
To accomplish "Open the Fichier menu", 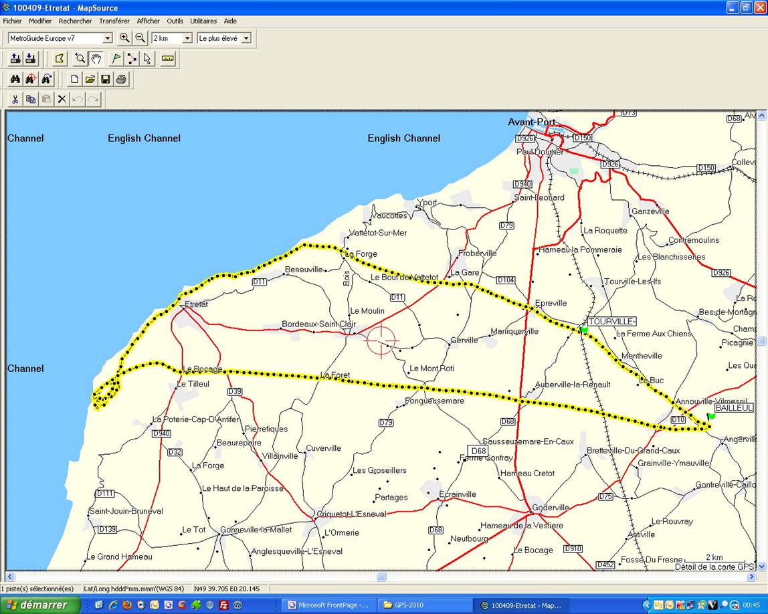I will tap(12, 21).
